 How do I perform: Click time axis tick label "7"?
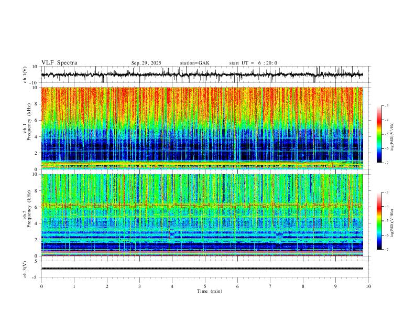[270, 286]
